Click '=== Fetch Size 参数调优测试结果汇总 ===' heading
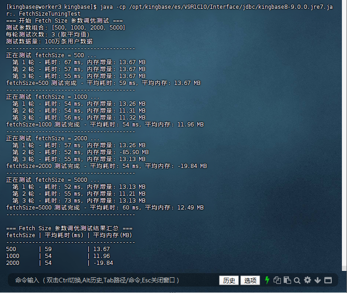Screen dimensions: 347x293 coord(69,228)
